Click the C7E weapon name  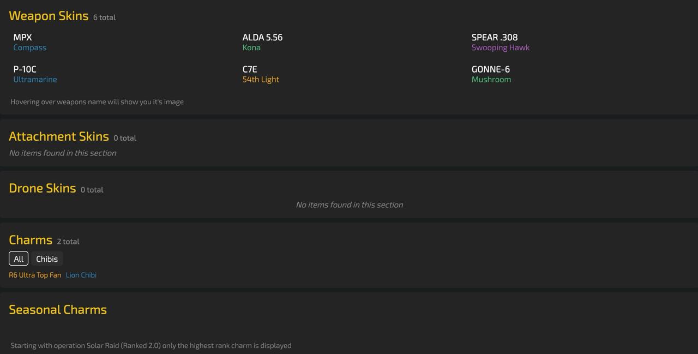click(x=250, y=69)
